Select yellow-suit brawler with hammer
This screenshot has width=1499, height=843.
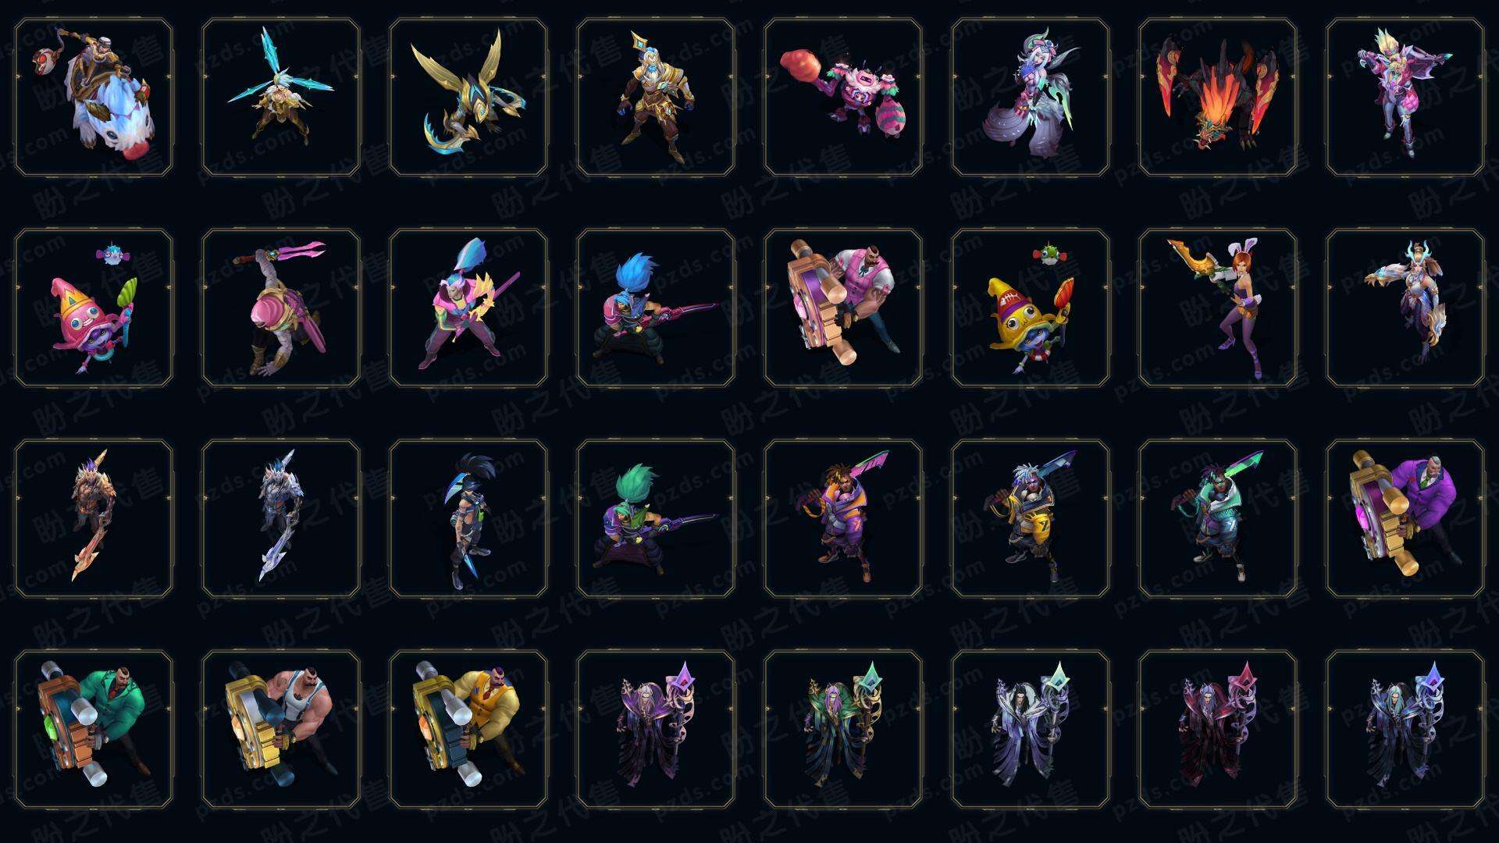coord(468,729)
